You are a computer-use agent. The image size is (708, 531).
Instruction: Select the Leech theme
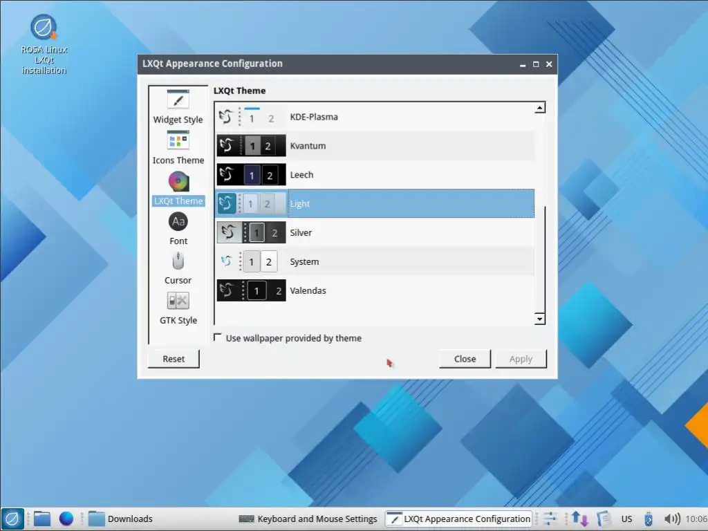coord(375,175)
